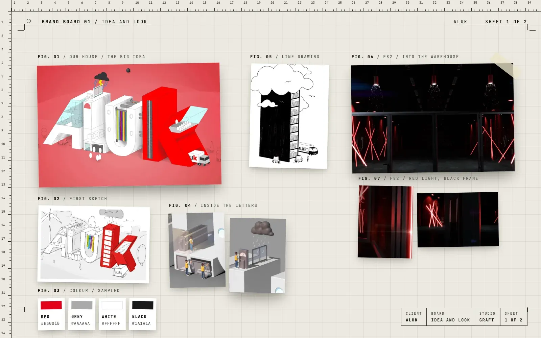Click the pushpin on the ALUK house image
Viewport: 541px width, 338px height.
[x=128, y=70]
